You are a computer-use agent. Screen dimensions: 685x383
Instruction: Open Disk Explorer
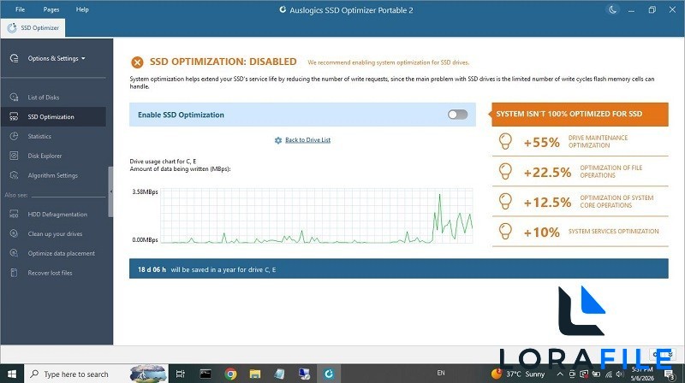pyautogui.click(x=45, y=156)
